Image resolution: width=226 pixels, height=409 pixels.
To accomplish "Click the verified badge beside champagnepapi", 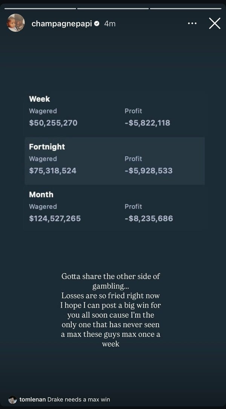I will [x=97, y=24].
